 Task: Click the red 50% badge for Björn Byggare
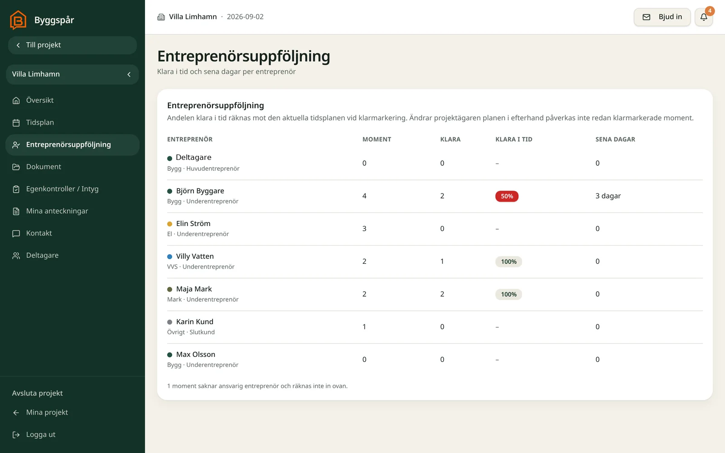click(x=507, y=196)
